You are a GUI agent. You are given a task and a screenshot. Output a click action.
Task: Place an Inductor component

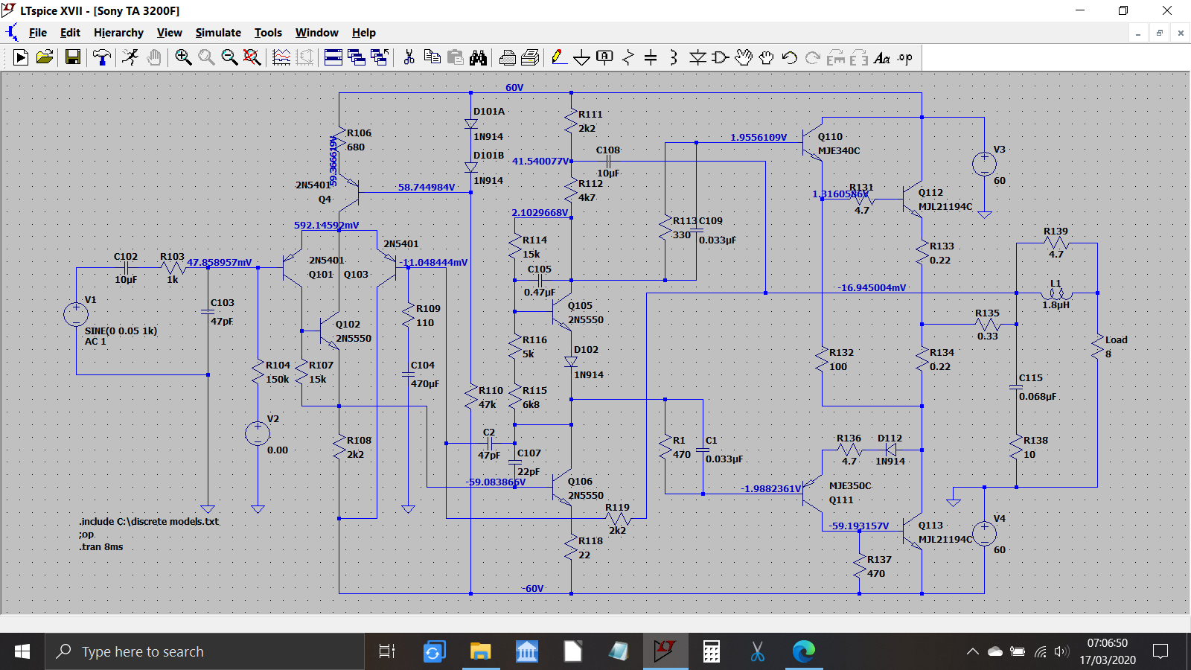pos(674,57)
